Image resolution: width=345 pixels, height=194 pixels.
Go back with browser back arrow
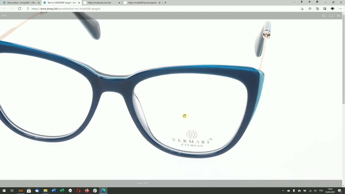(5, 9)
